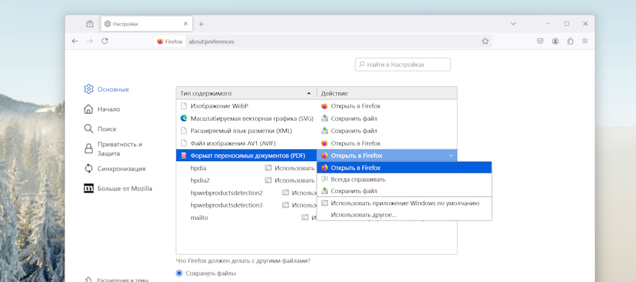This screenshot has width=636, height=282.
Task: Select the "Сохранять файлы" radio button
Action: pos(179,273)
